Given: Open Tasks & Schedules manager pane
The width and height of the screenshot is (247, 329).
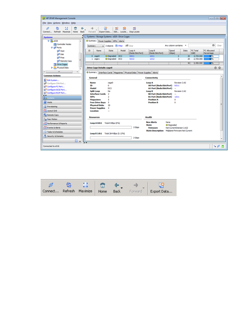Looking at the screenshot, I should click(62, 132).
